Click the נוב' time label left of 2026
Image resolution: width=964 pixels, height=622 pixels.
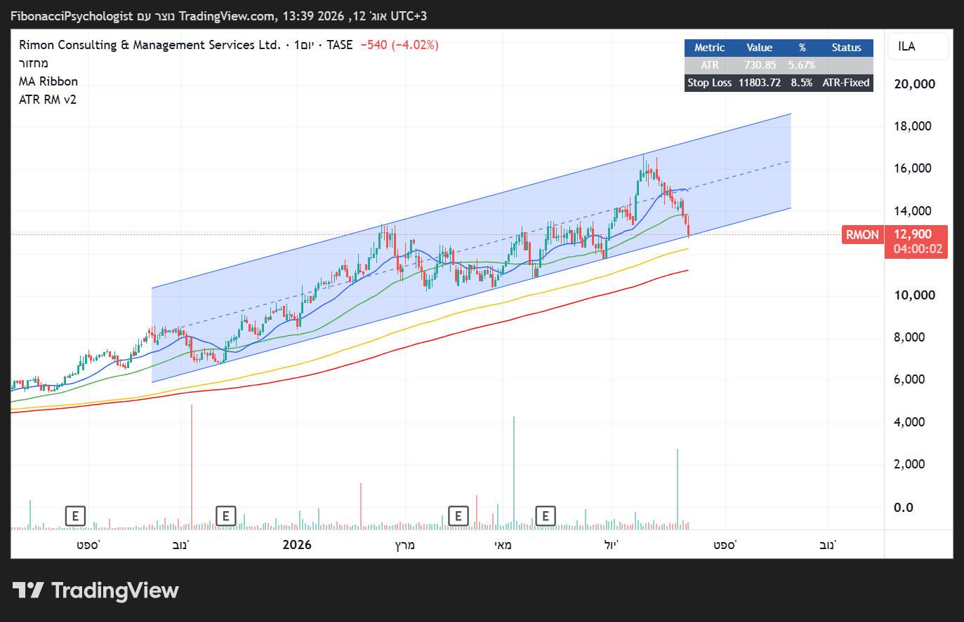click(x=180, y=545)
